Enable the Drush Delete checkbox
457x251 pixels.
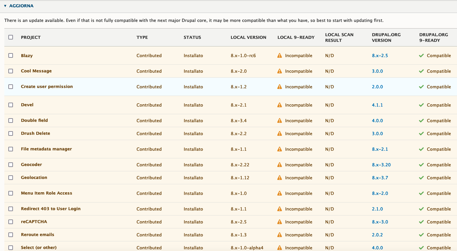pos(11,133)
